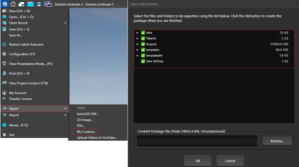Uncheck the Projects folder checkbox
299x167 pixels.
(143, 44)
